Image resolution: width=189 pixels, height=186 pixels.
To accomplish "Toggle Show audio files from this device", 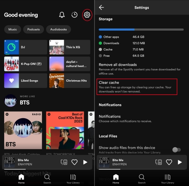I will [177, 150].
